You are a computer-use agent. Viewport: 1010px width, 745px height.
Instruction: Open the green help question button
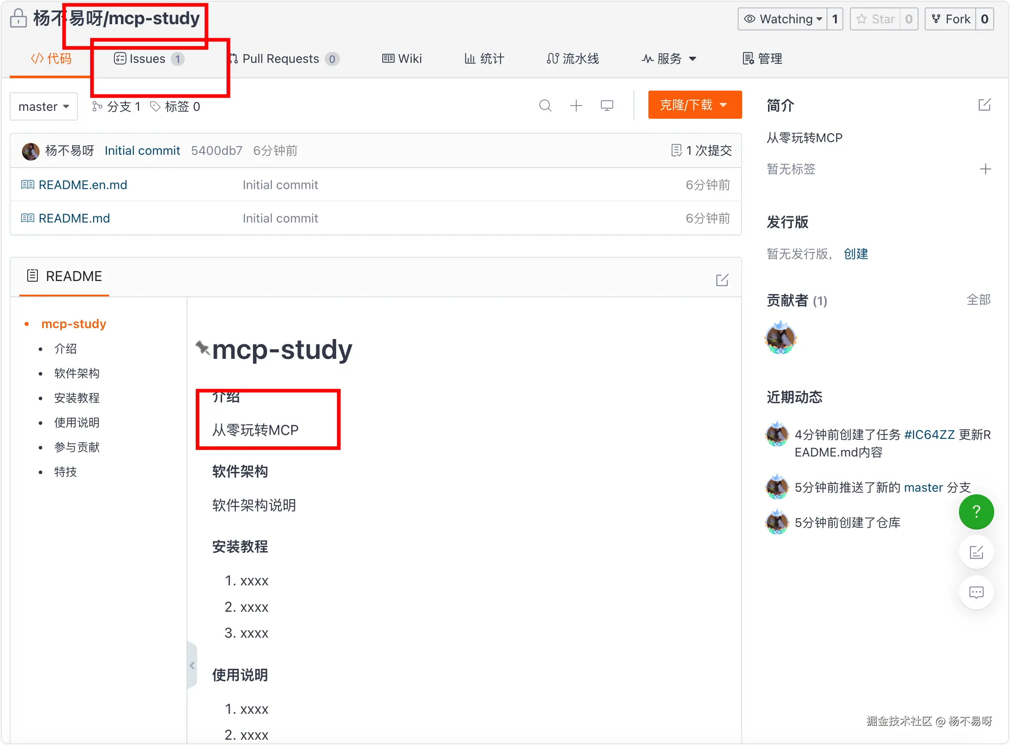pos(976,511)
